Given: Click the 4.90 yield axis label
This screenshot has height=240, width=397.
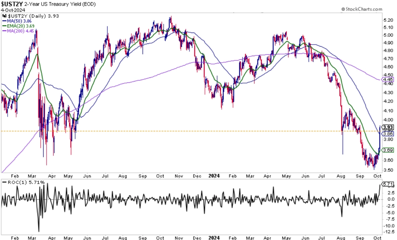Looking at the screenshot, I should pos(388,43).
